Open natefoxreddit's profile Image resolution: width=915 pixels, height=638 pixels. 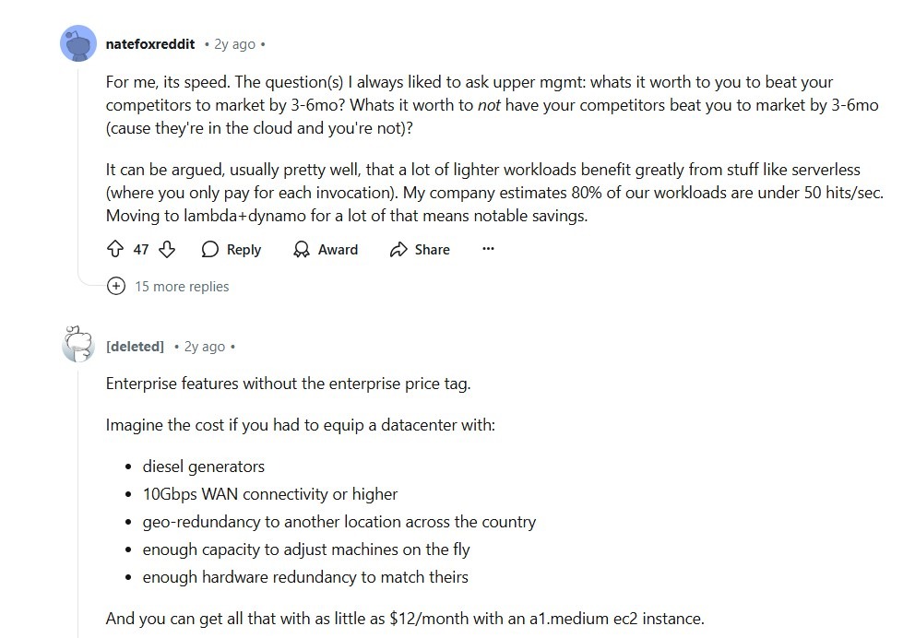pos(151,43)
